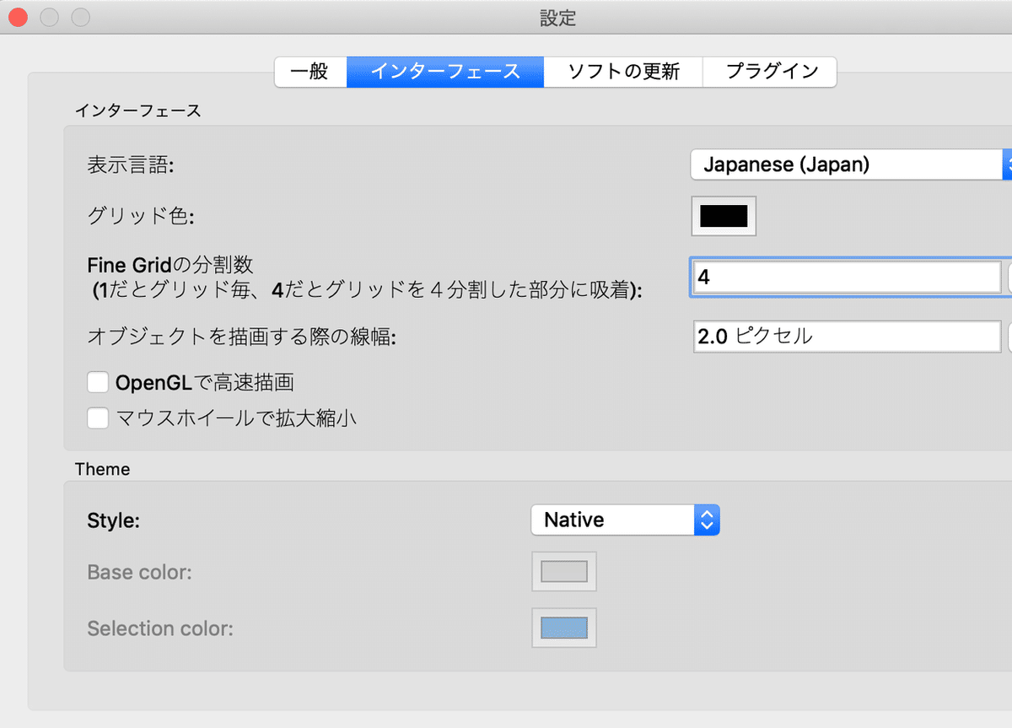Click the Base color swatch
This screenshot has height=728, width=1012.
pos(563,571)
